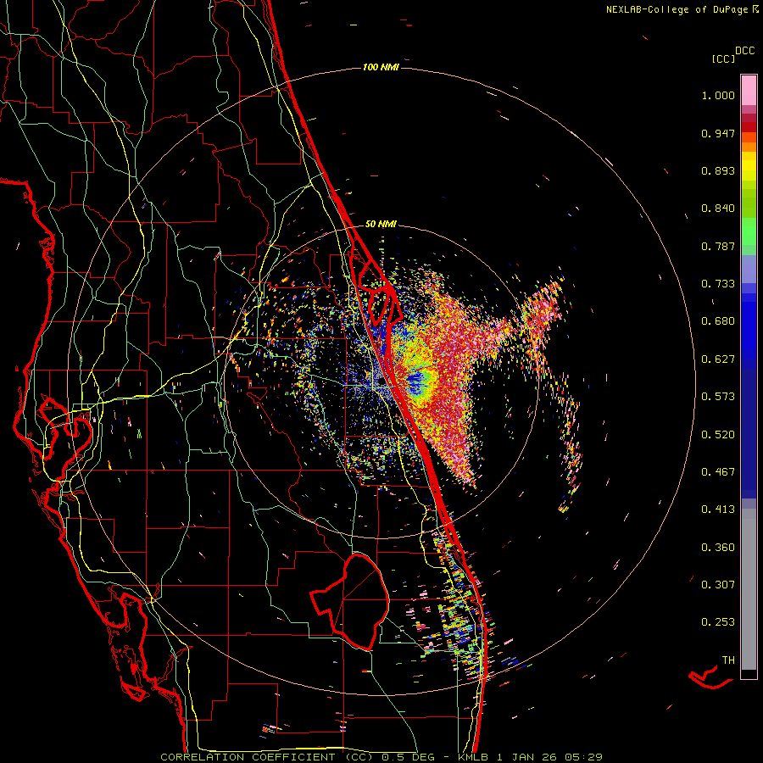763x763 pixels.
Task: Select the 0.787 scale value
Action: 718,246
